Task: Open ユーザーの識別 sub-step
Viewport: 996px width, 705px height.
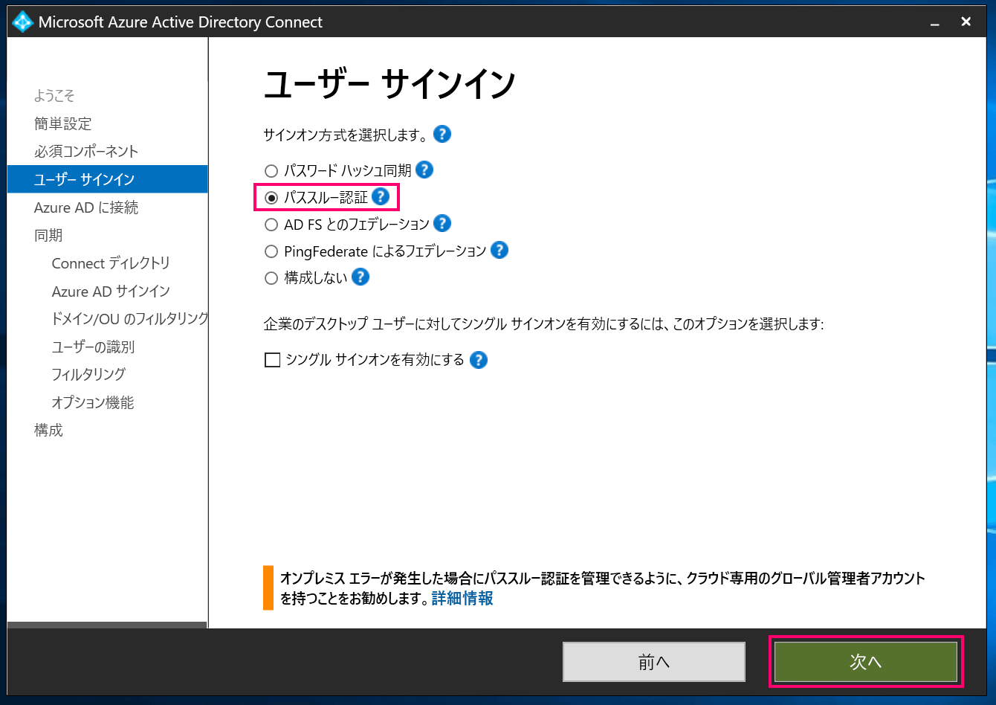Action: pos(93,347)
